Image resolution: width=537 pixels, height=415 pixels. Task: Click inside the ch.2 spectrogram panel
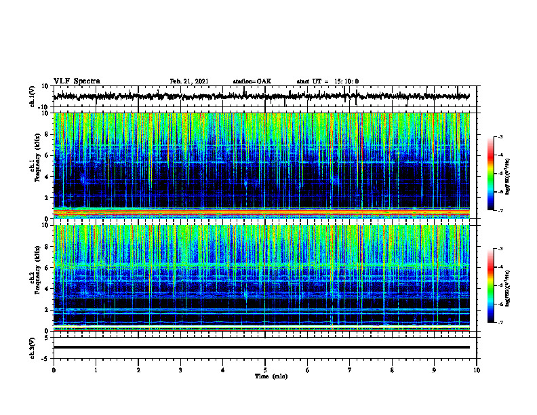262,278
